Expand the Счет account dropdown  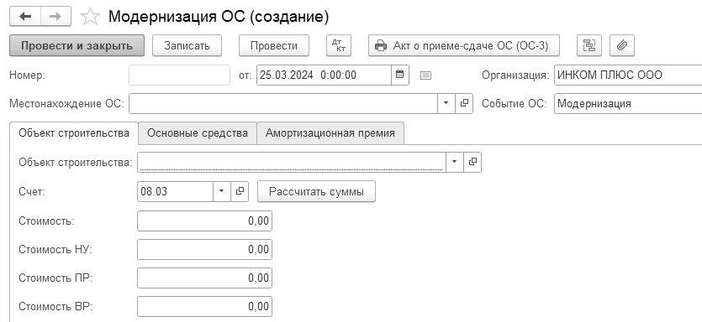pyautogui.click(x=222, y=191)
